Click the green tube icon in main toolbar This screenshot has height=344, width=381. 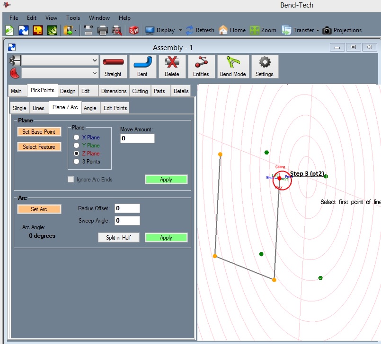click(x=52, y=30)
